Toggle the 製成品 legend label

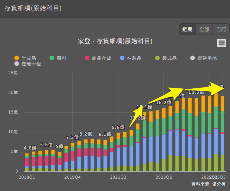pyautogui.click(x=169, y=58)
